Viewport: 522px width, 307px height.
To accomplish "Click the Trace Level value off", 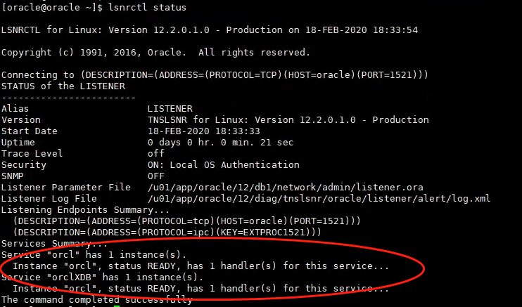I will (x=156, y=153).
